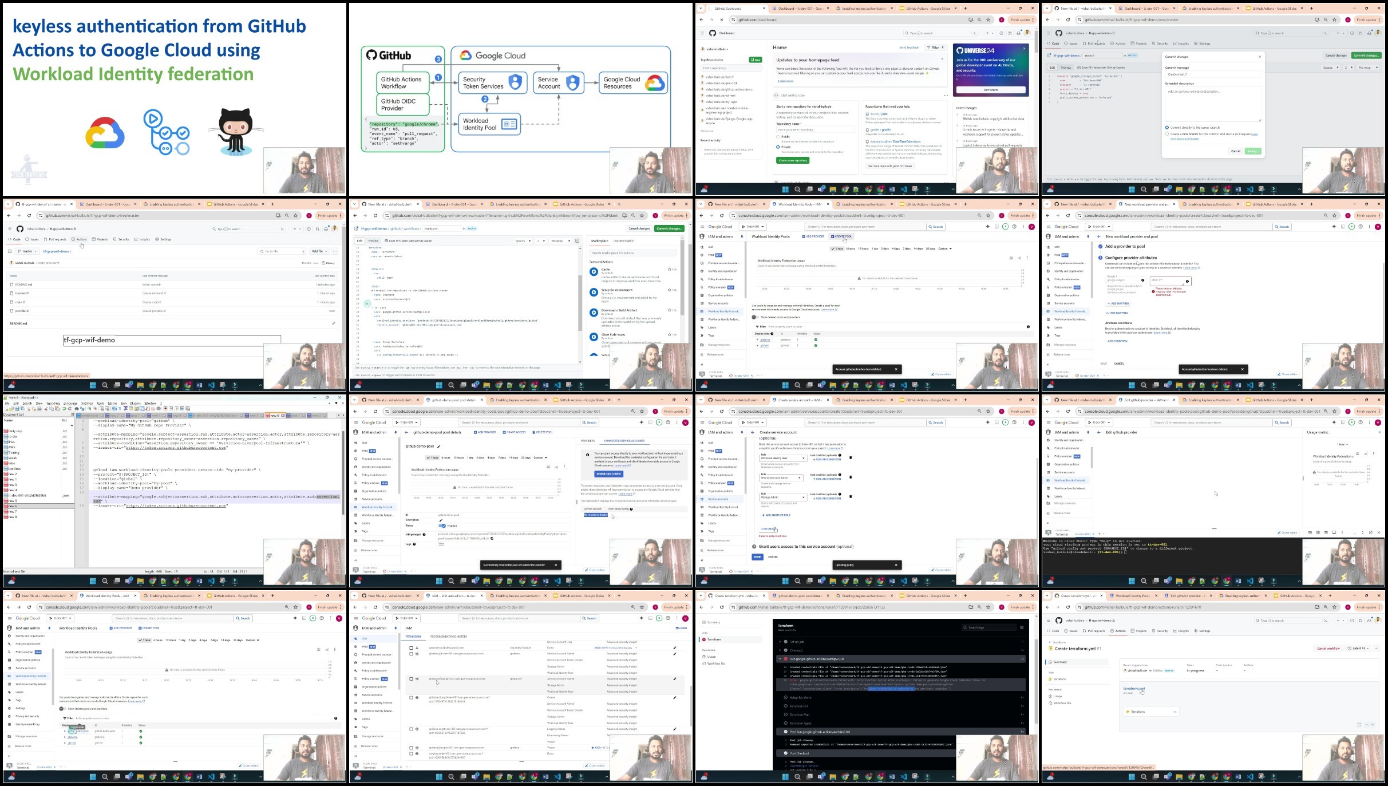The width and height of the screenshot is (1388, 786).
Task: Switch to RECOMMENDATIONS HISTORY tab on IAM page
Action: coord(448,637)
